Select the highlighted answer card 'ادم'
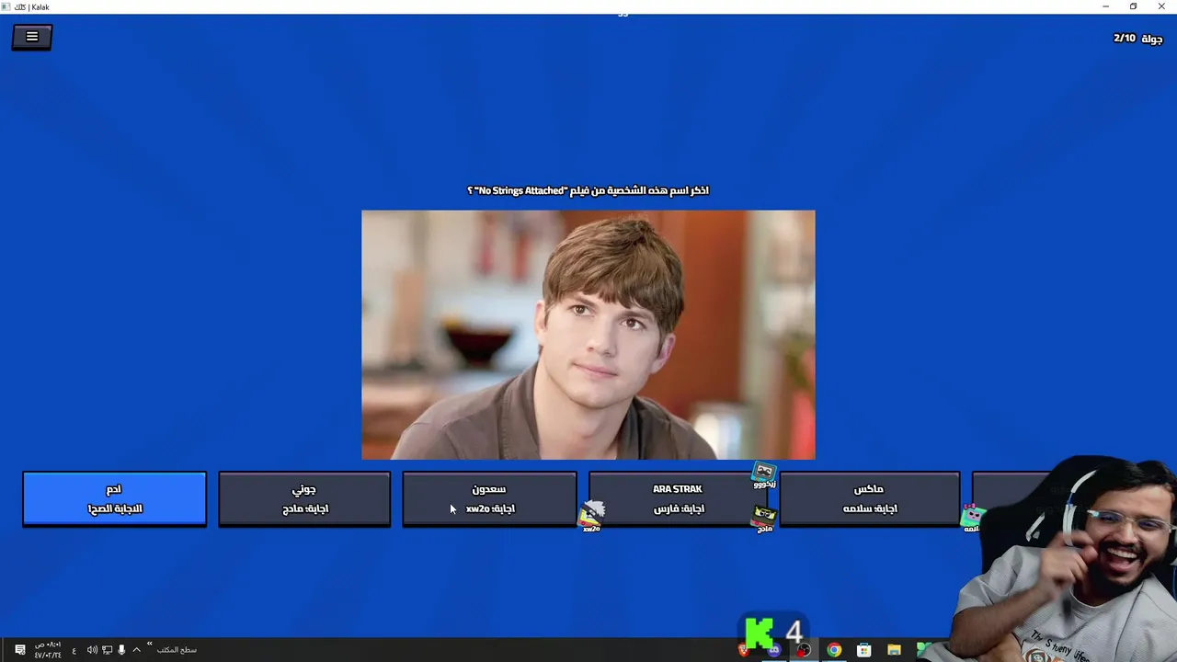 115,498
